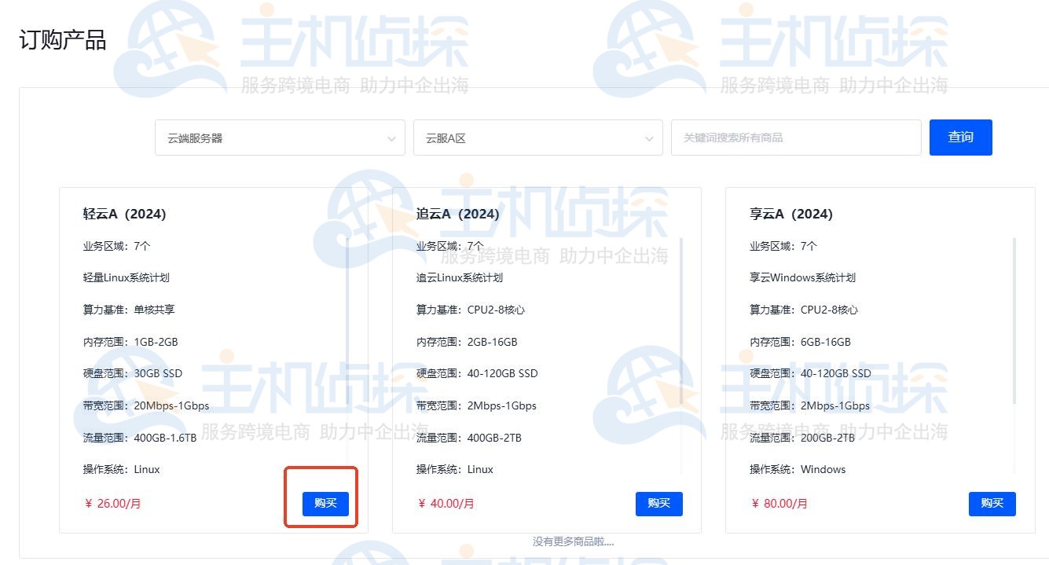Click the 轻云A (2024) card scrollbar

pos(347,322)
